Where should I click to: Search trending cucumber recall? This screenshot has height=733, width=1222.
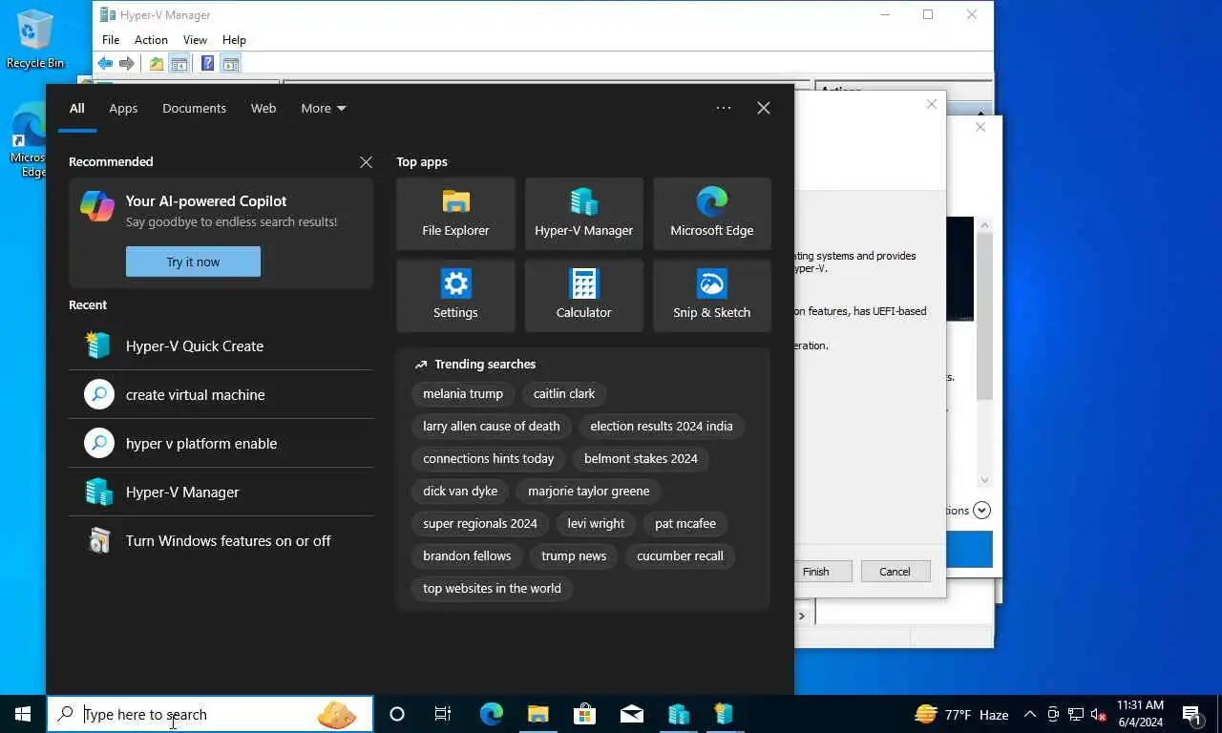[680, 556]
